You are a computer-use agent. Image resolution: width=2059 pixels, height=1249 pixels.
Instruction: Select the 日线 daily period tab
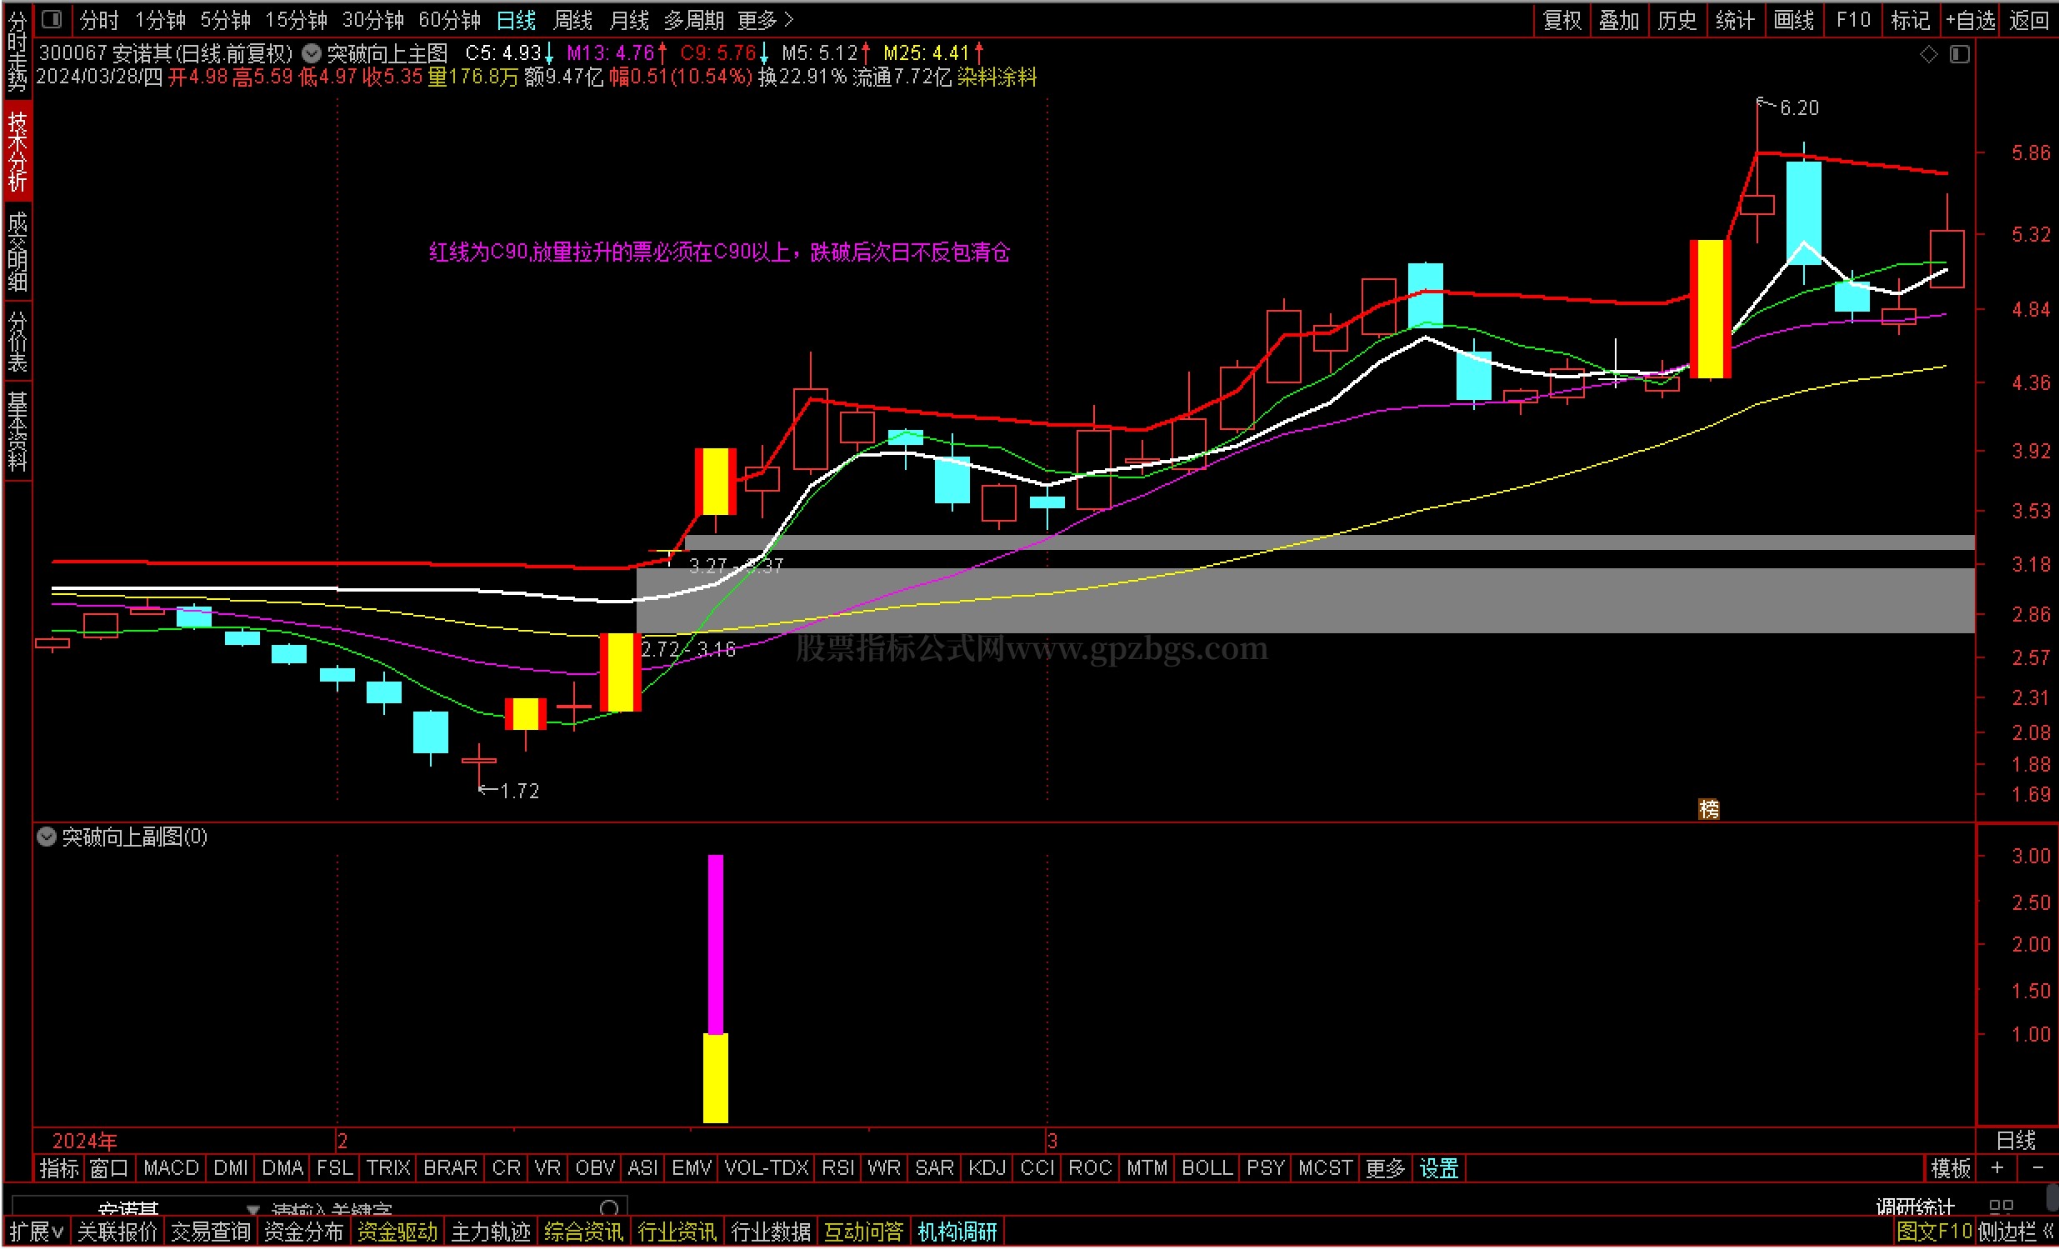516,20
